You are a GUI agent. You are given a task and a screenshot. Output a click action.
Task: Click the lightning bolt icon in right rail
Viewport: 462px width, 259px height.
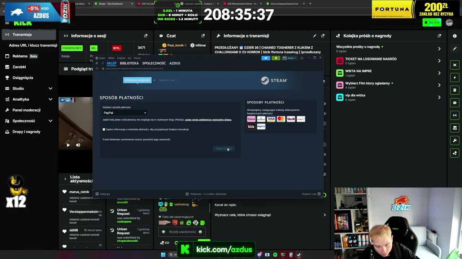tap(455, 77)
